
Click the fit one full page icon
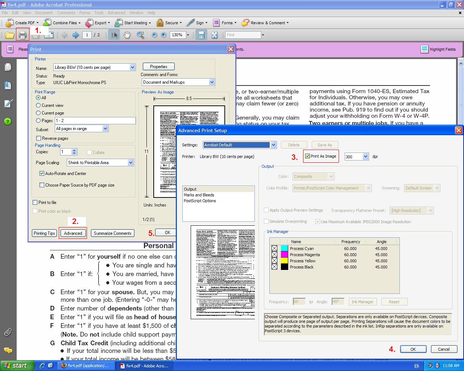point(214,35)
